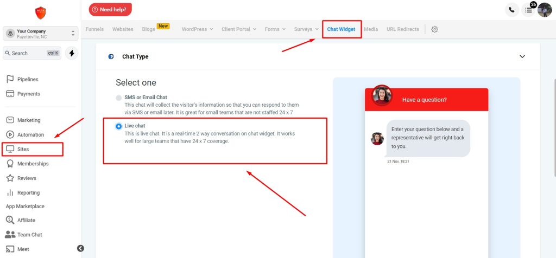
Task: Click the Reporting bar chart icon
Action: pyautogui.click(x=10, y=192)
